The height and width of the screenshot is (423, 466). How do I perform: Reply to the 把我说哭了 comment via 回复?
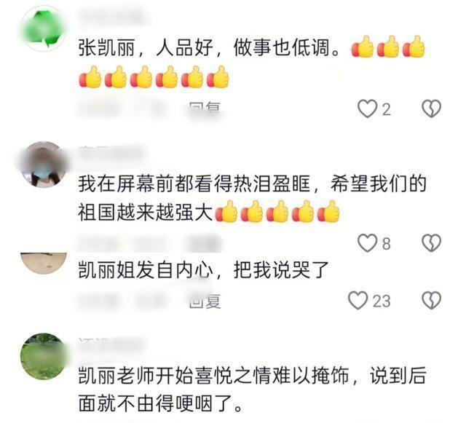click(x=205, y=301)
